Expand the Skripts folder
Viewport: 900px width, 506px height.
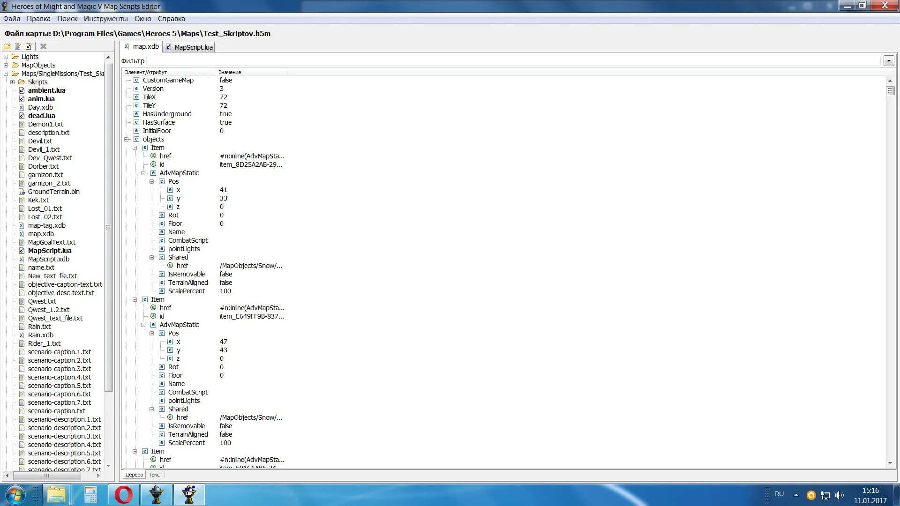coord(13,82)
